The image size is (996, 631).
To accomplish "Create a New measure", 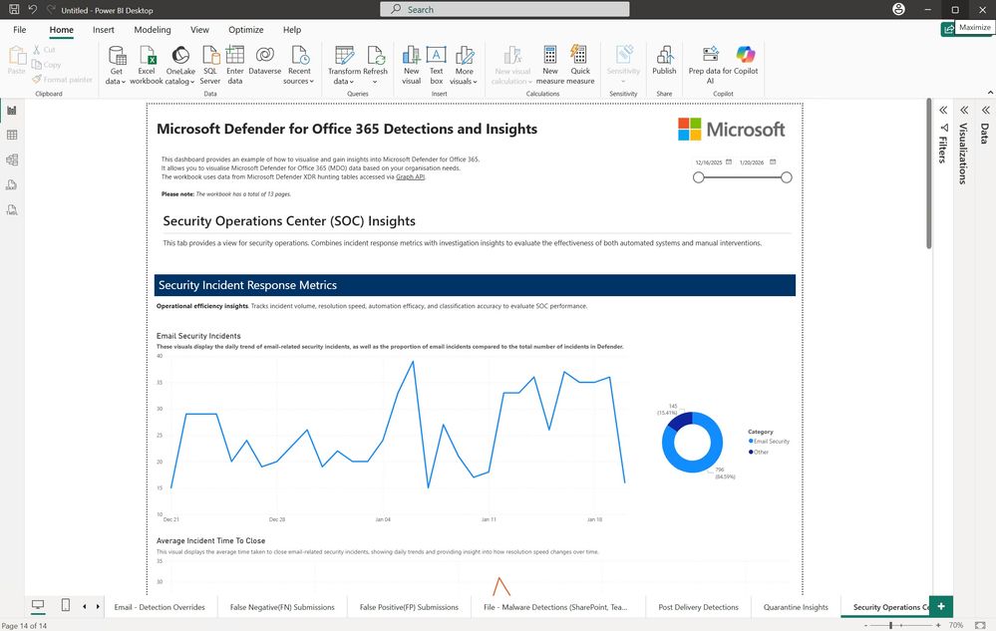I will (x=550, y=65).
